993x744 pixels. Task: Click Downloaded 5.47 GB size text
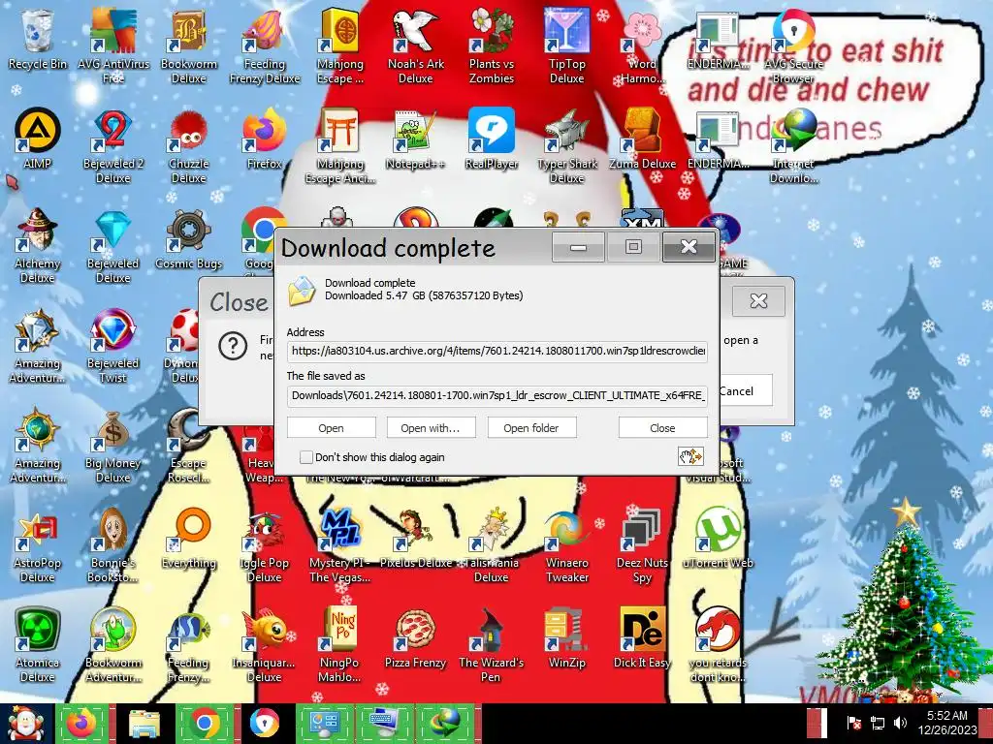point(424,295)
